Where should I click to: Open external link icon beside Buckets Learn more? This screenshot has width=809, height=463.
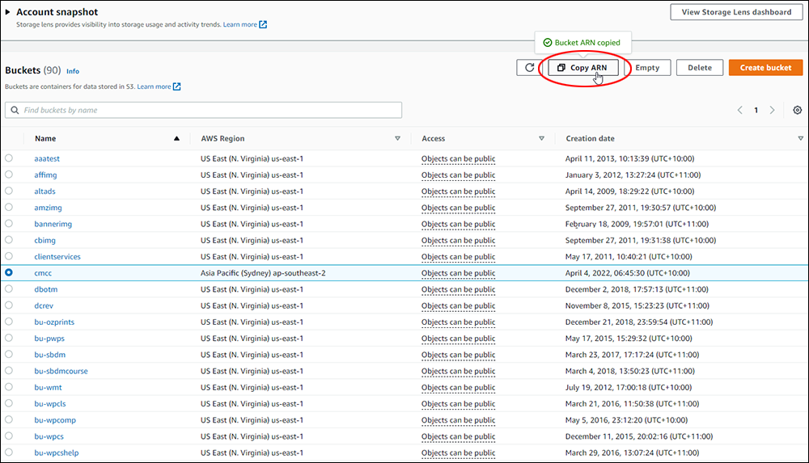(x=177, y=86)
